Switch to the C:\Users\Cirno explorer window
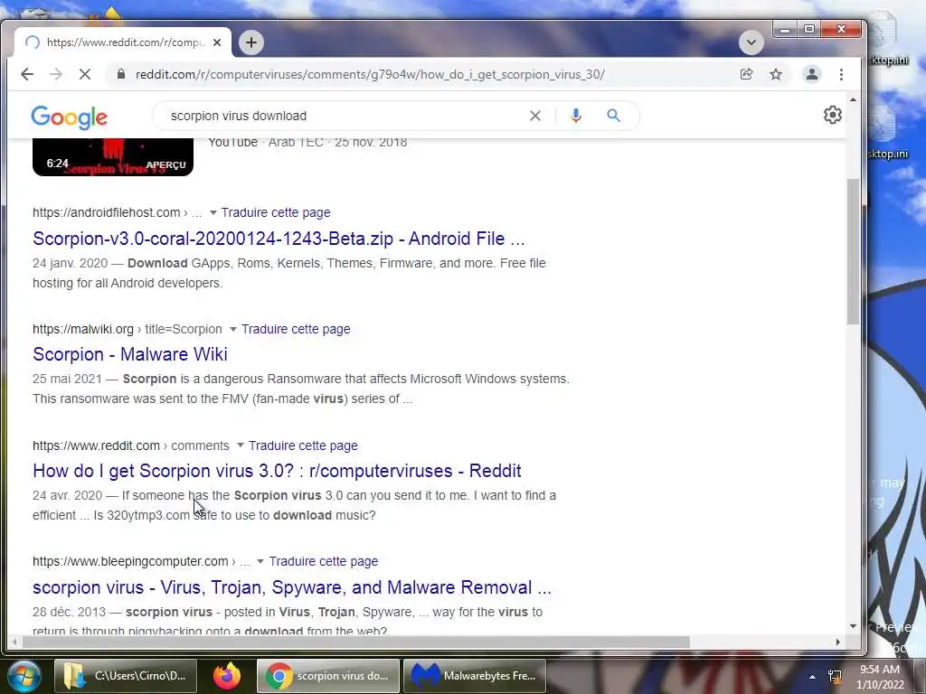 pyautogui.click(x=126, y=676)
